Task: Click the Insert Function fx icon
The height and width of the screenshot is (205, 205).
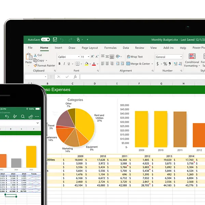Action: pyautogui.click(x=75, y=77)
